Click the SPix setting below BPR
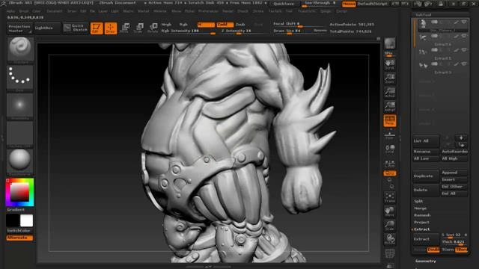 (389, 53)
